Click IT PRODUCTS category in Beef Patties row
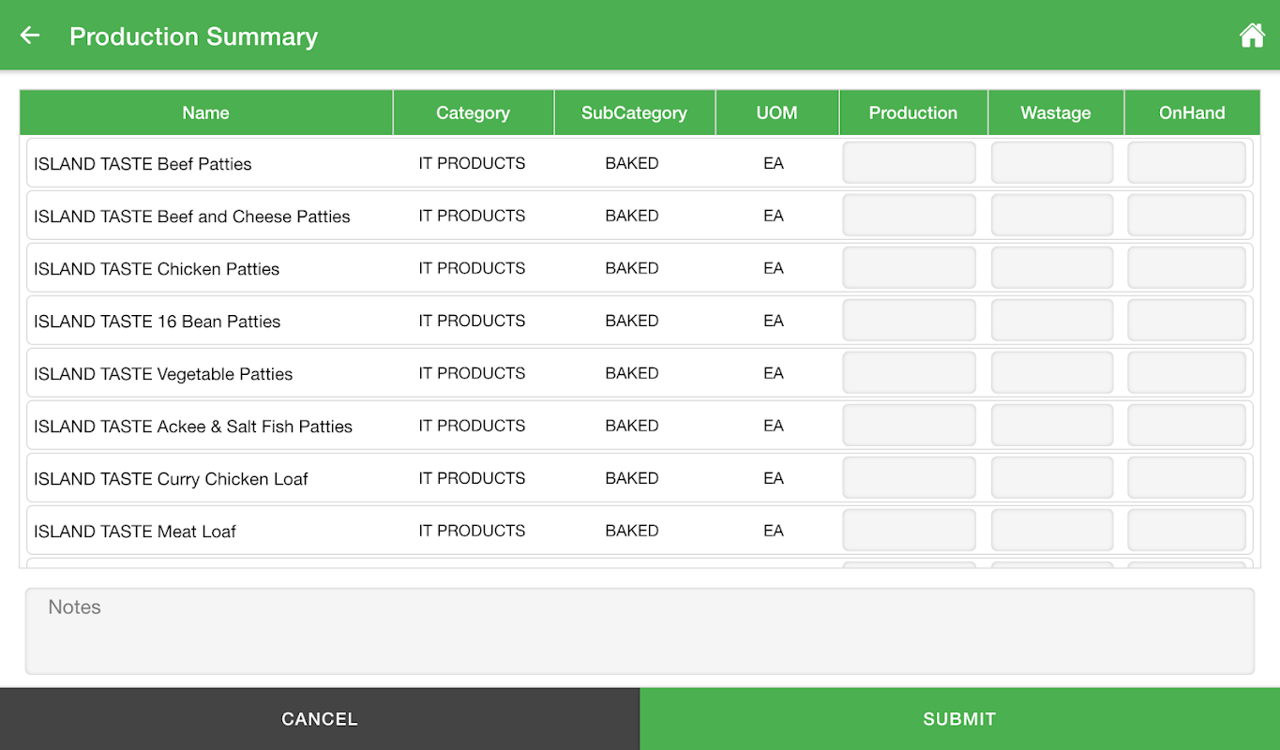This screenshot has height=750, width=1280. (x=472, y=163)
